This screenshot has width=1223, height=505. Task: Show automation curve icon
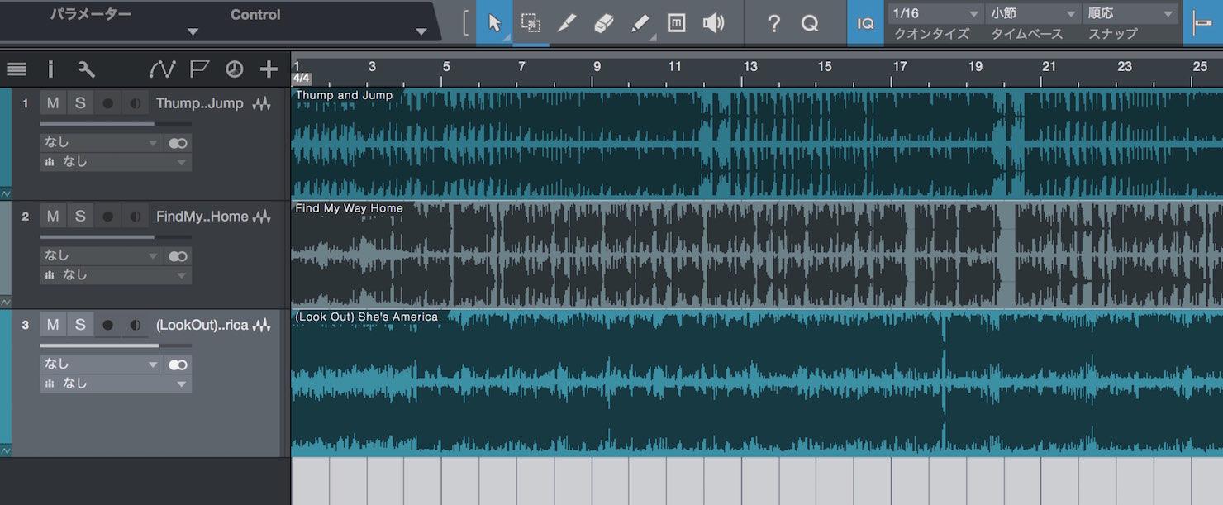point(162,69)
